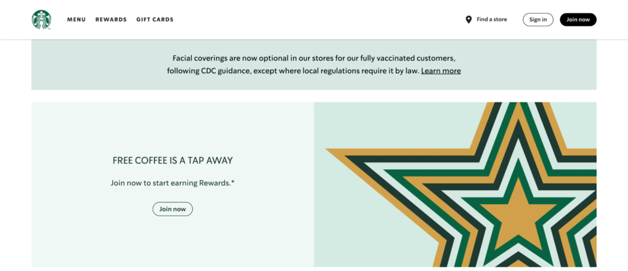Click the store locator pin icon

click(469, 20)
